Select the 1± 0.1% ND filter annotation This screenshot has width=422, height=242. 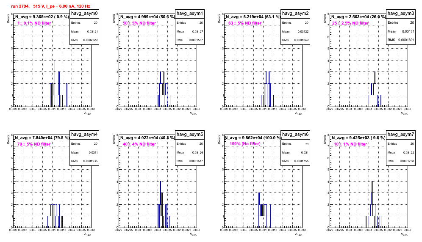click(34, 23)
